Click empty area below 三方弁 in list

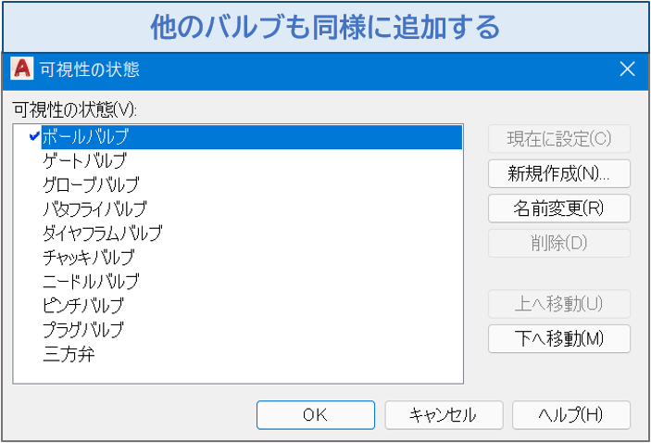(x=237, y=373)
